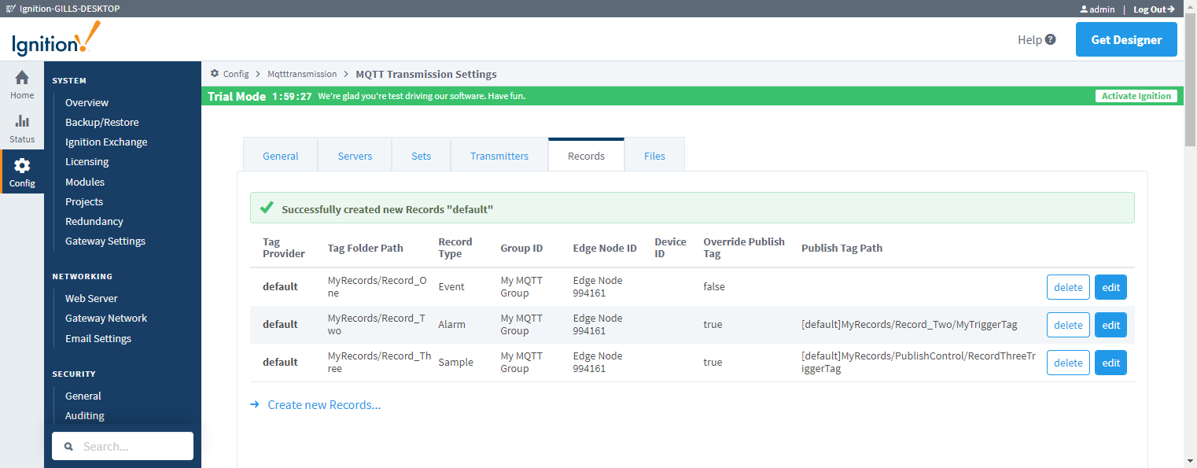
Task: Select the Records tab
Action: (x=587, y=155)
